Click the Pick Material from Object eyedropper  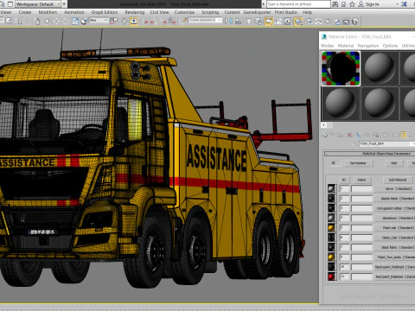(x=354, y=143)
